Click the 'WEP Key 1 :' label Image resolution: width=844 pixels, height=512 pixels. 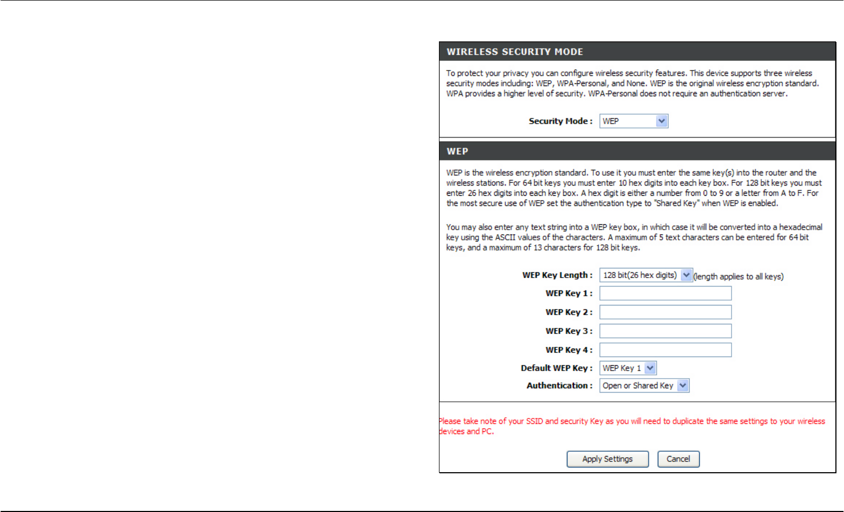[x=569, y=293]
